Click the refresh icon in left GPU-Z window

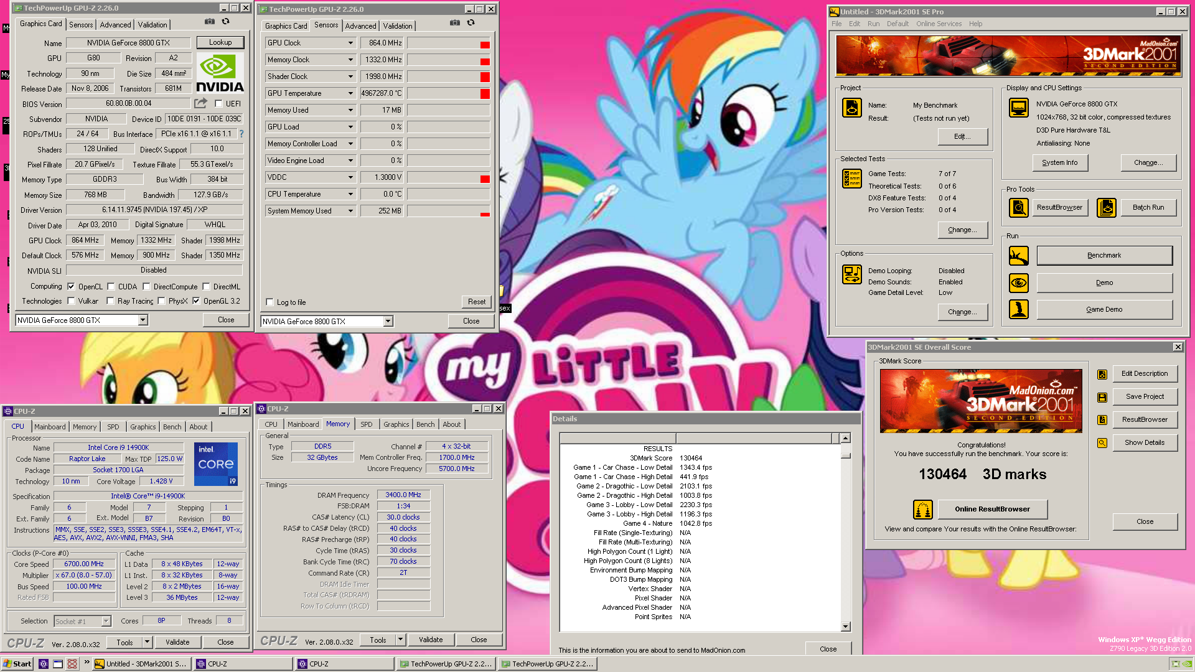(x=226, y=22)
